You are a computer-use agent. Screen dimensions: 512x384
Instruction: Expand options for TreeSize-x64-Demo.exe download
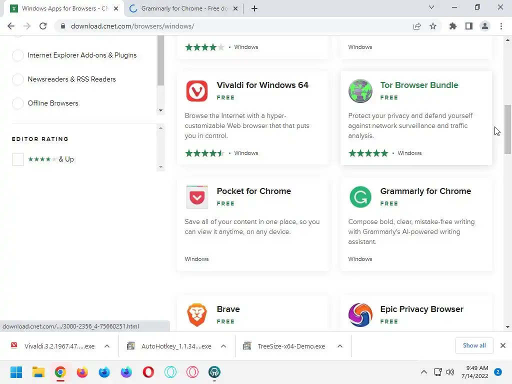[340, 346]
